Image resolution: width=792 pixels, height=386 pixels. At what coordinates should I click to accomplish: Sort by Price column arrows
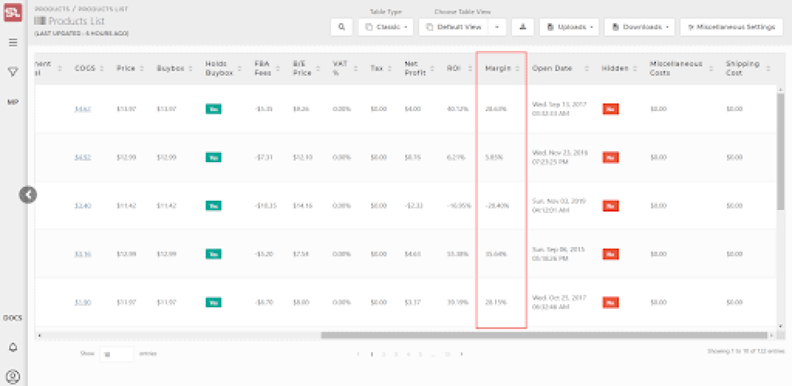click(x=142, y=68)
